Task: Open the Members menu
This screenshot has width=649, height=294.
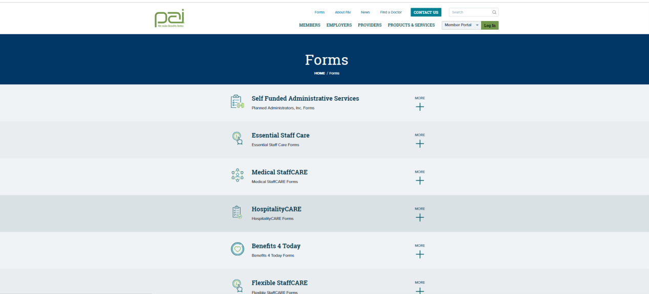Action: (x=310, y=25)
